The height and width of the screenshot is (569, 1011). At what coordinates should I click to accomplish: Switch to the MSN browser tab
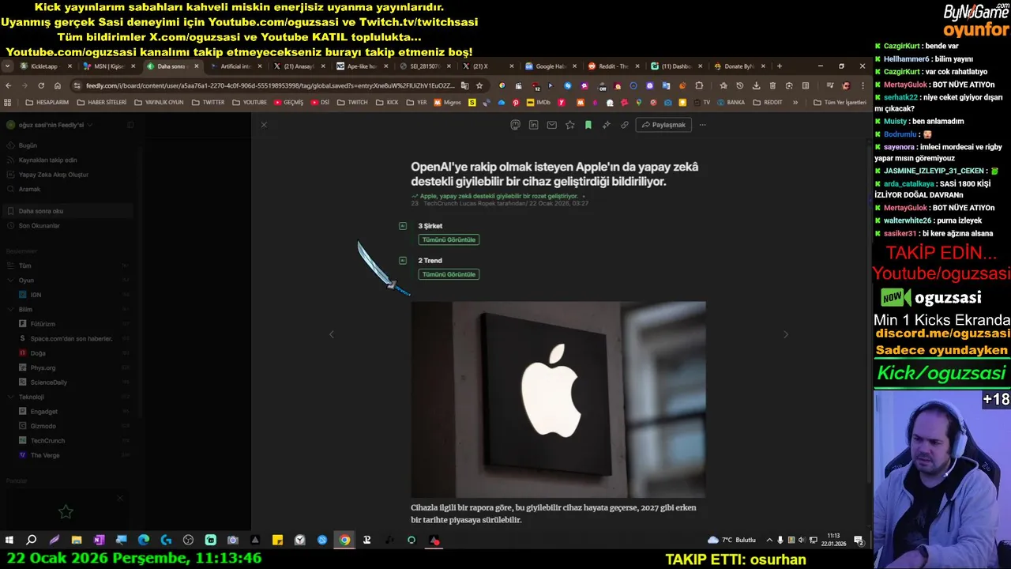[109, 66]
